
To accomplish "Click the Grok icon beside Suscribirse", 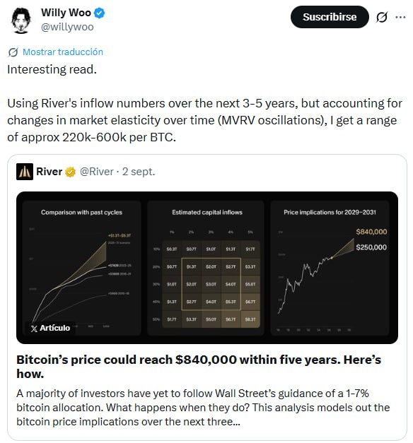I will click(382, 18).
